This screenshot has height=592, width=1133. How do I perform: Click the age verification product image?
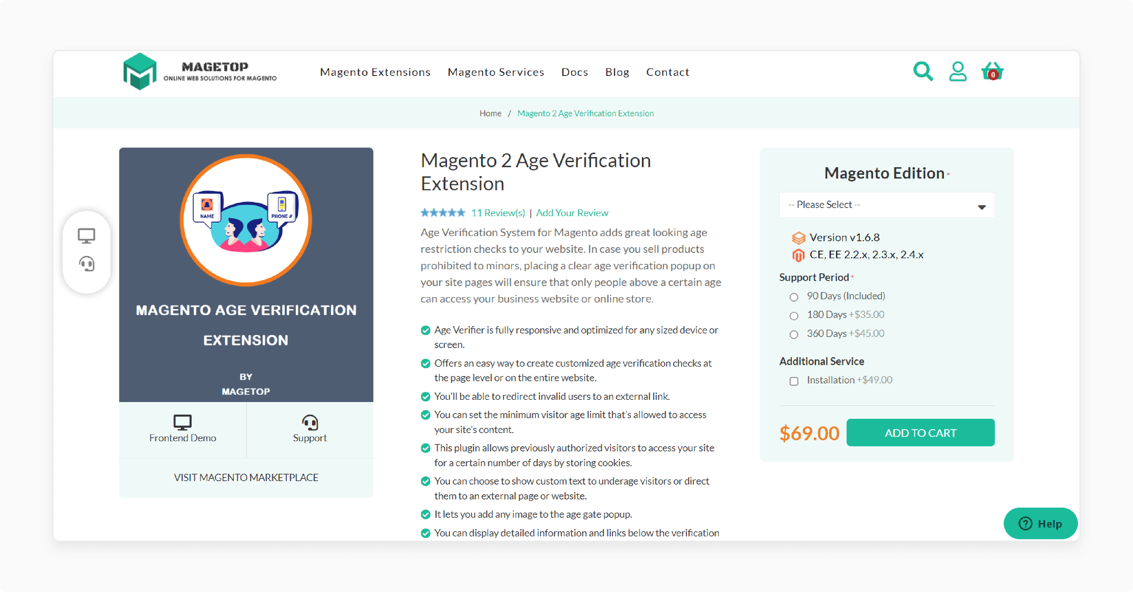tap(246, 274)
